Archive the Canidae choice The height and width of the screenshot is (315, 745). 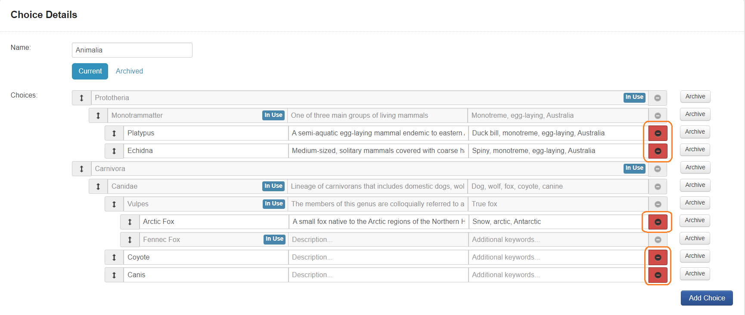pos(695,185)
